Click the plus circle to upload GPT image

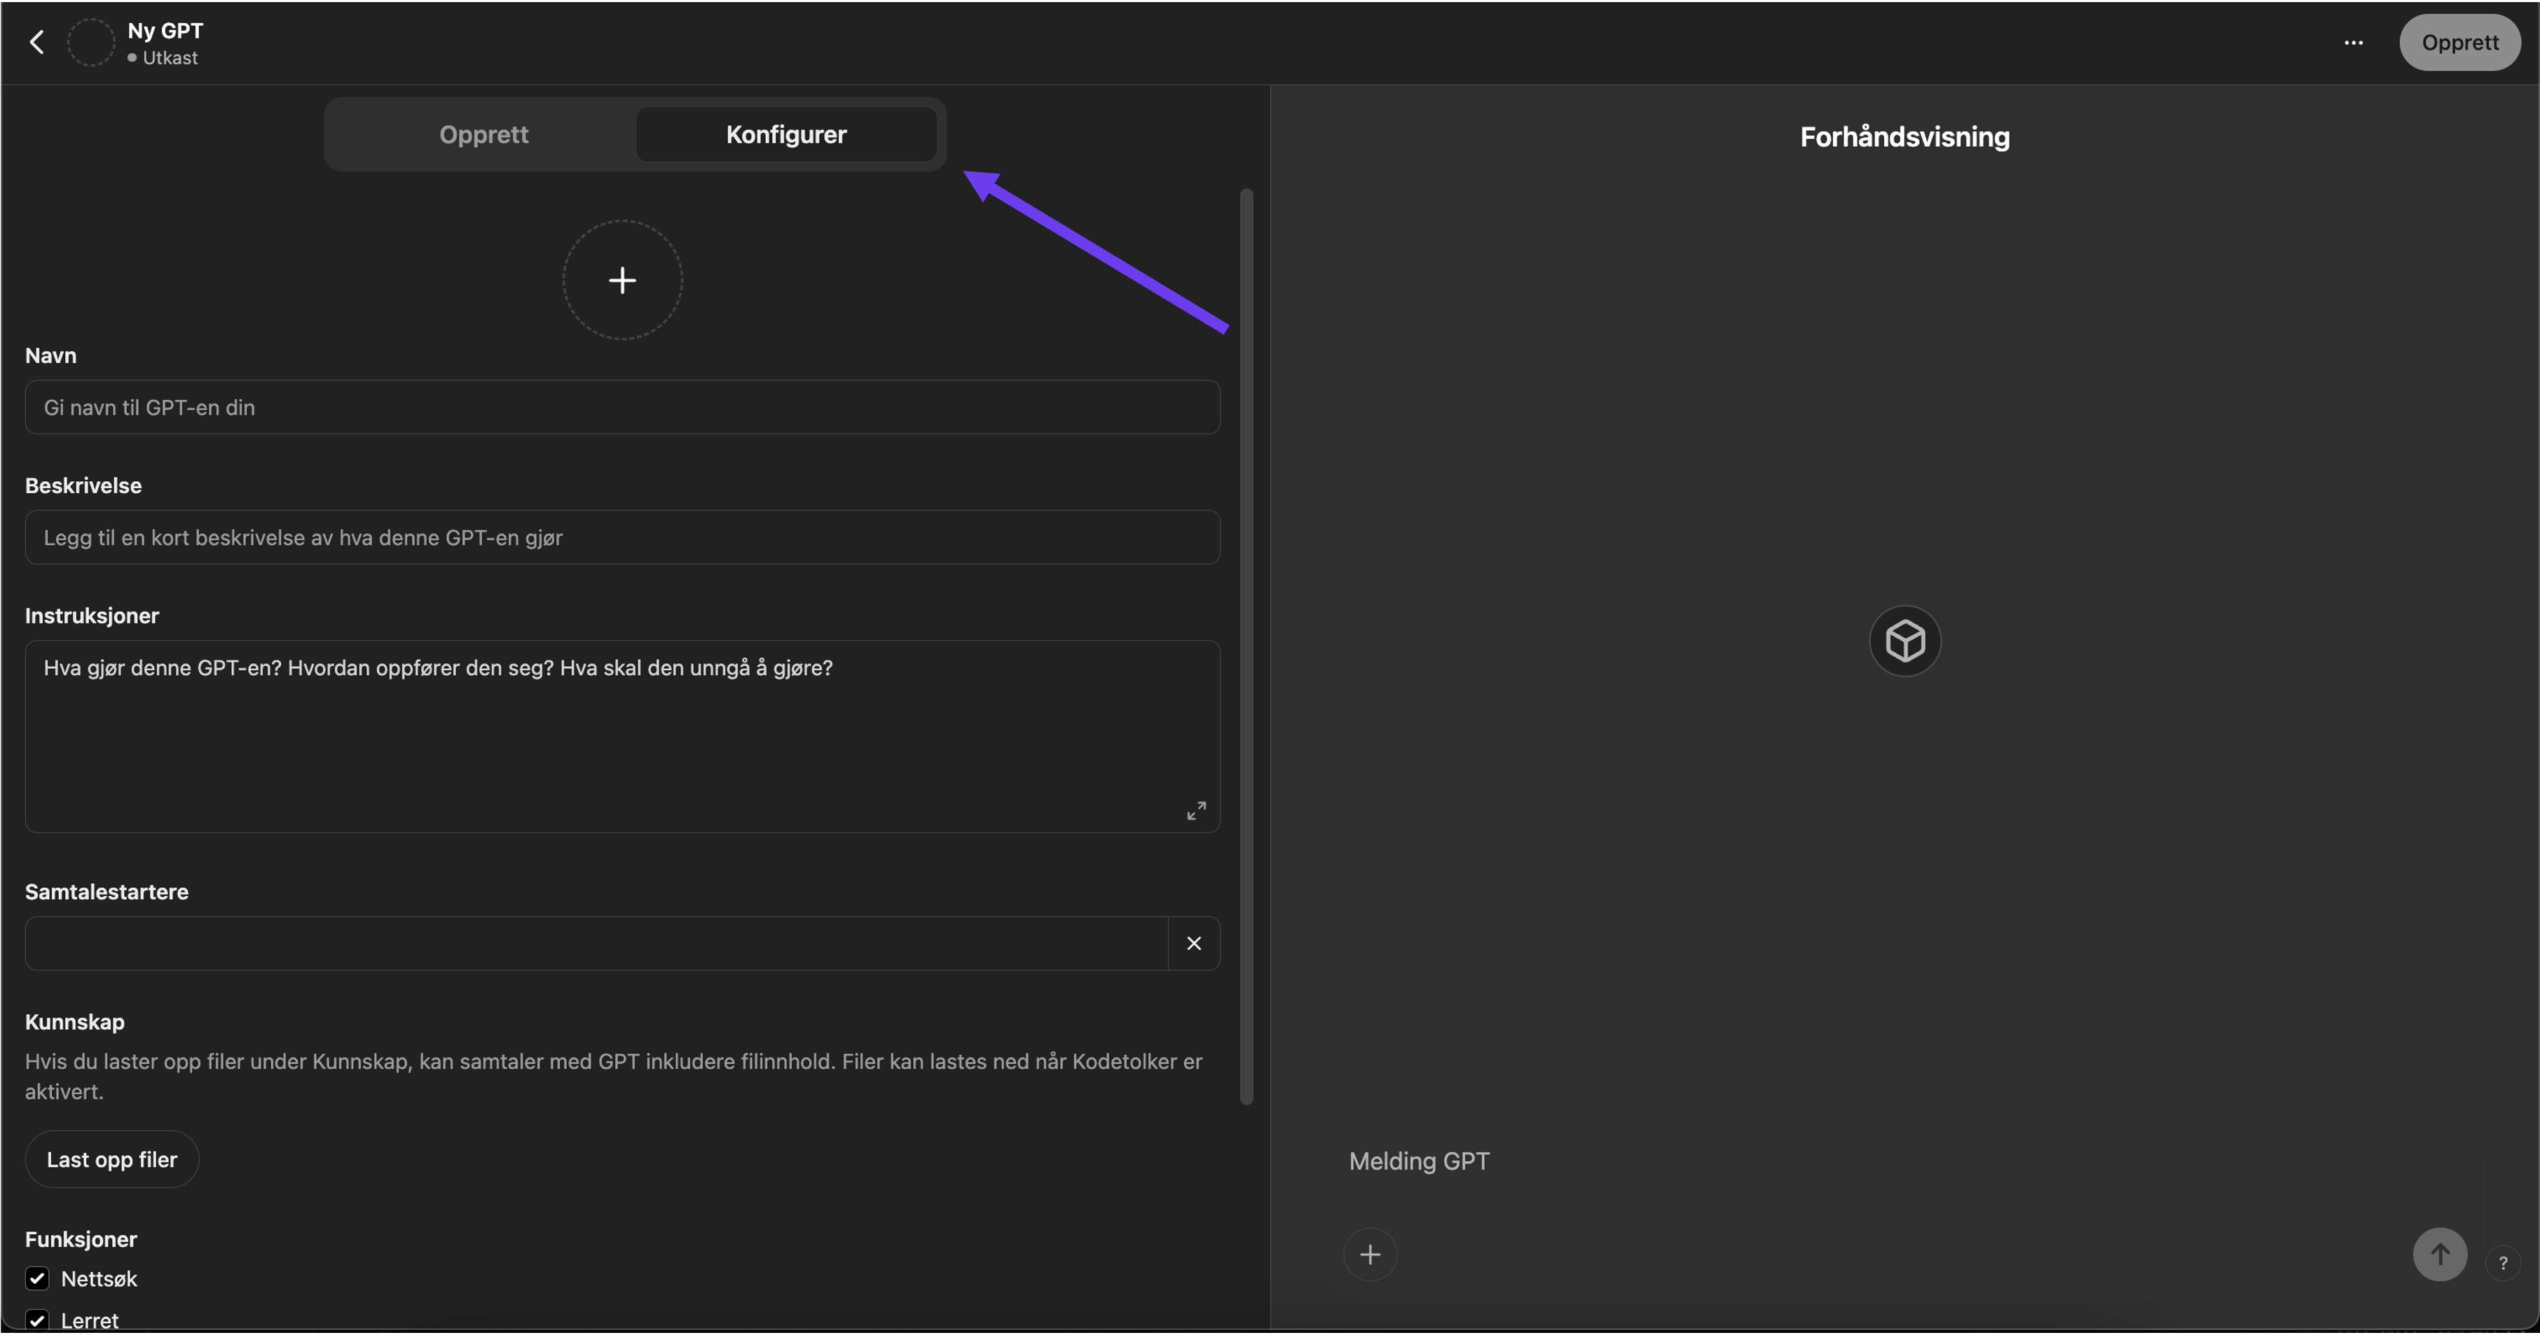[622, 280]
